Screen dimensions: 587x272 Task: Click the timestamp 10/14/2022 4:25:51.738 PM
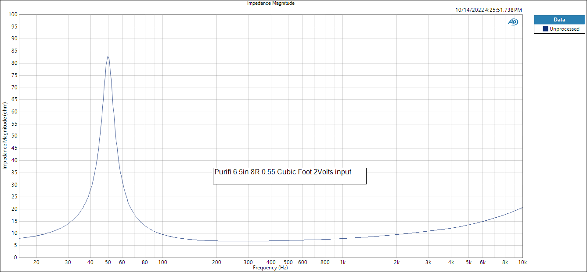(x=488, y=10)
